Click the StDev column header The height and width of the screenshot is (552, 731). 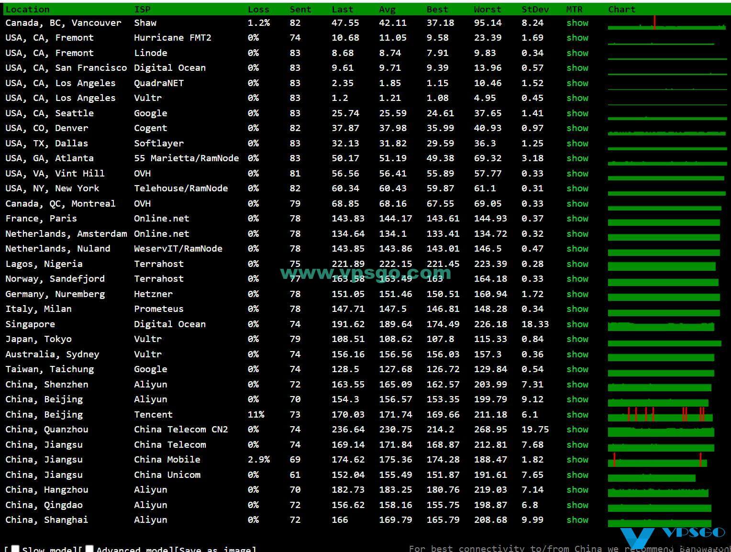[535, 9]
